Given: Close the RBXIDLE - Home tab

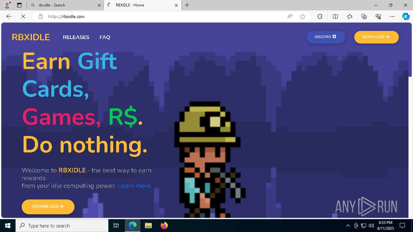Looking at the screenshot, I should click(176, 5).
